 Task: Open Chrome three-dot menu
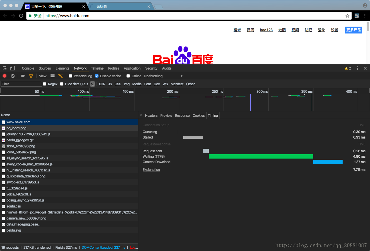(365, 16)
